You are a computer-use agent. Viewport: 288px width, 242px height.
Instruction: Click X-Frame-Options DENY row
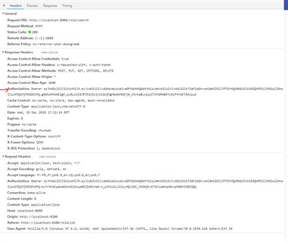coord(26,142)
